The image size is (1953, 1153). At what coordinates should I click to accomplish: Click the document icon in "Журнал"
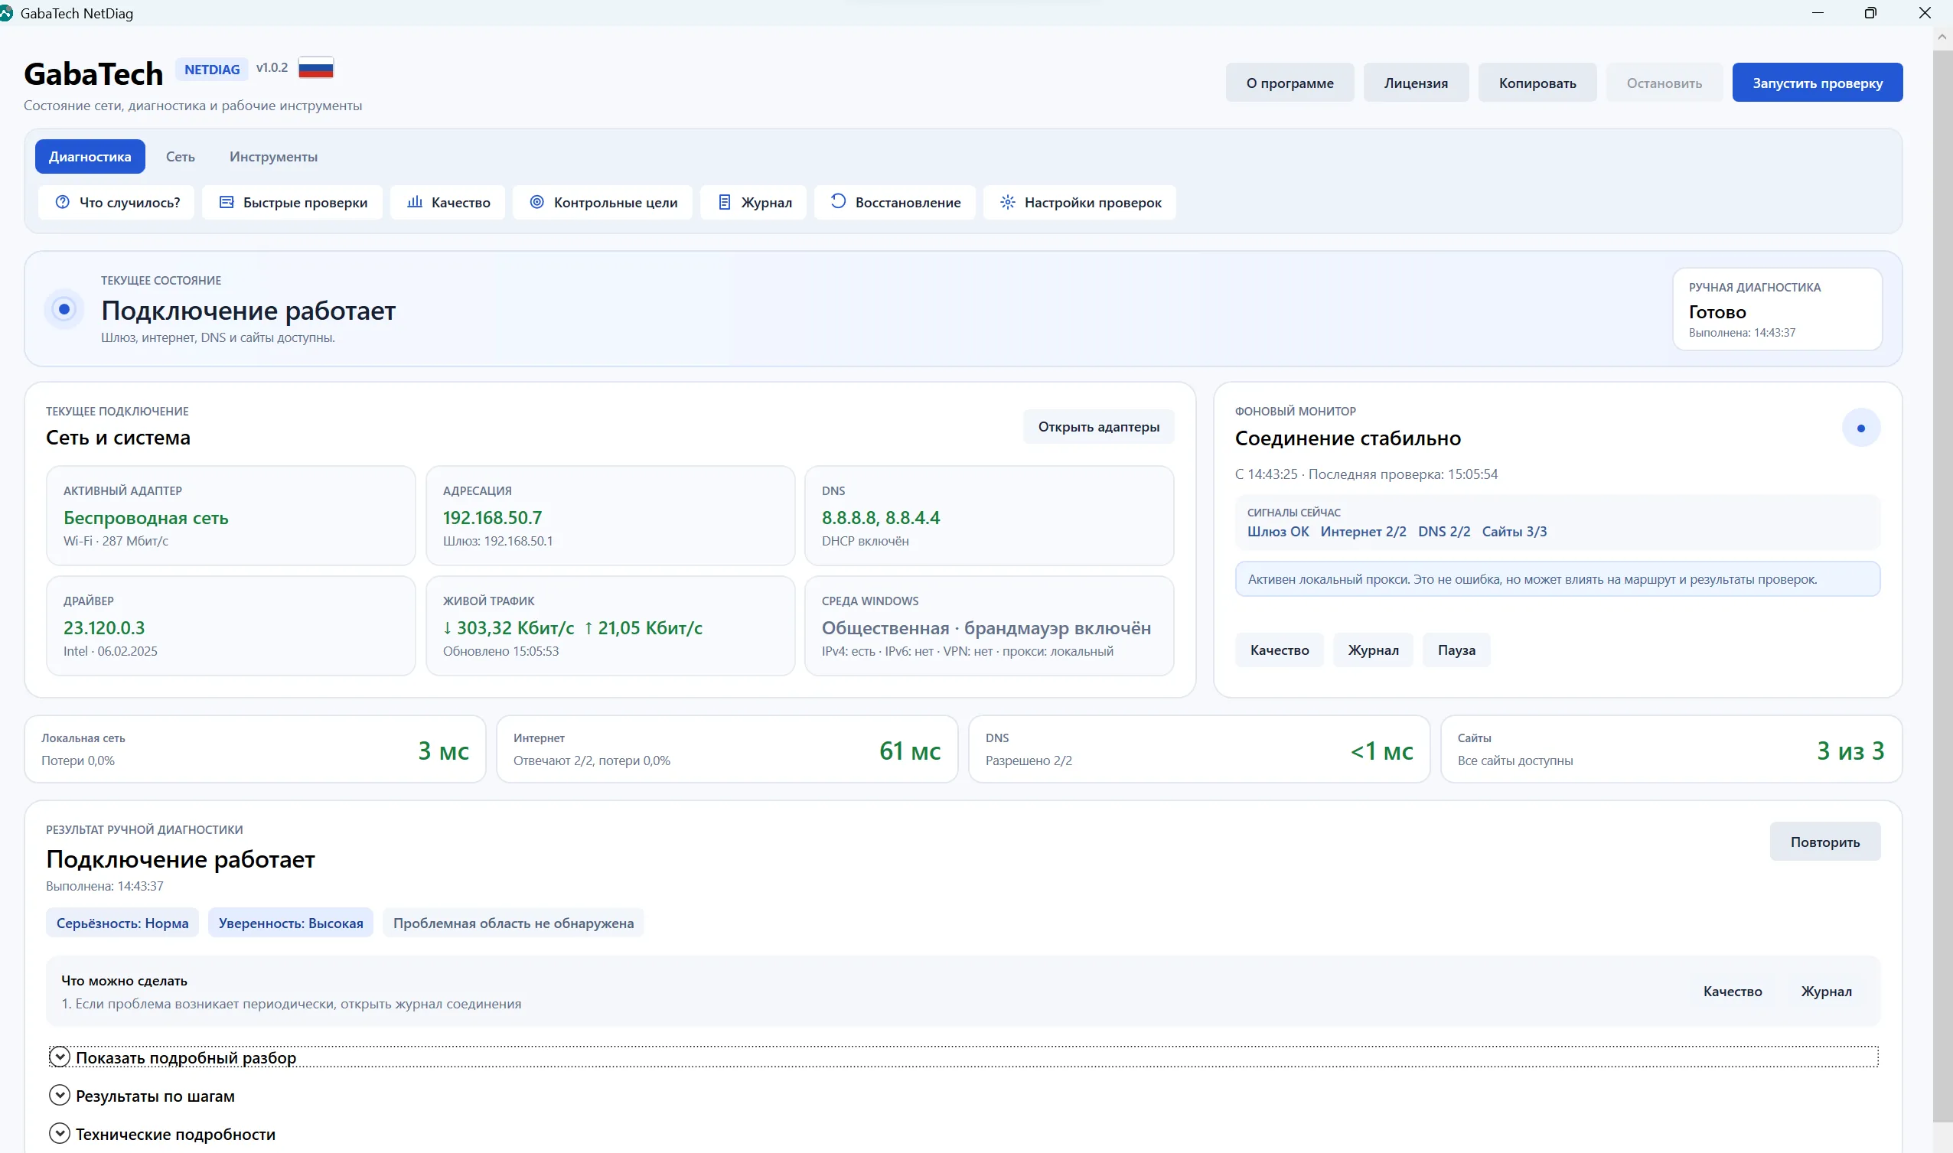[x=723, y=202]
